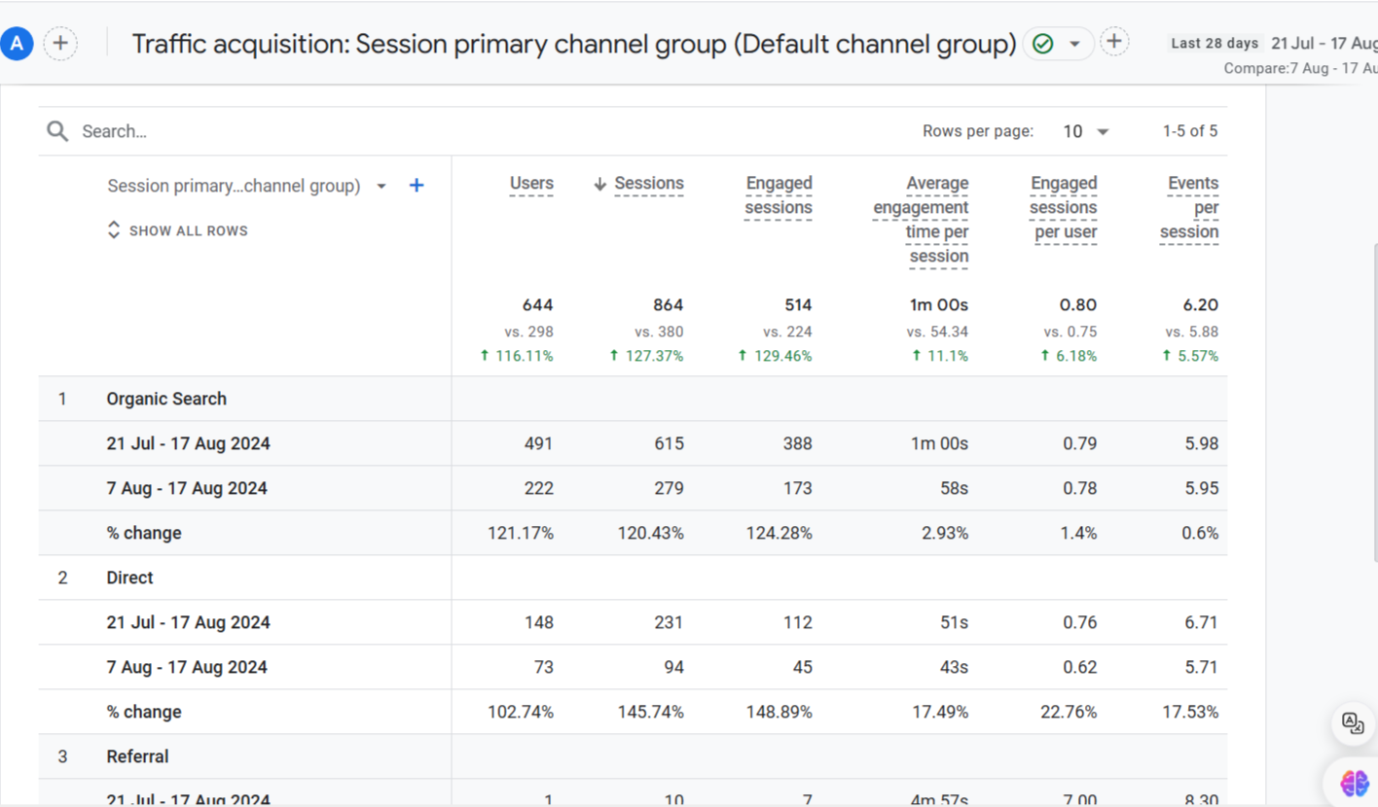Open the dropdown arrow beside the green check icon
The image size is (1378, 807).
1074,44
